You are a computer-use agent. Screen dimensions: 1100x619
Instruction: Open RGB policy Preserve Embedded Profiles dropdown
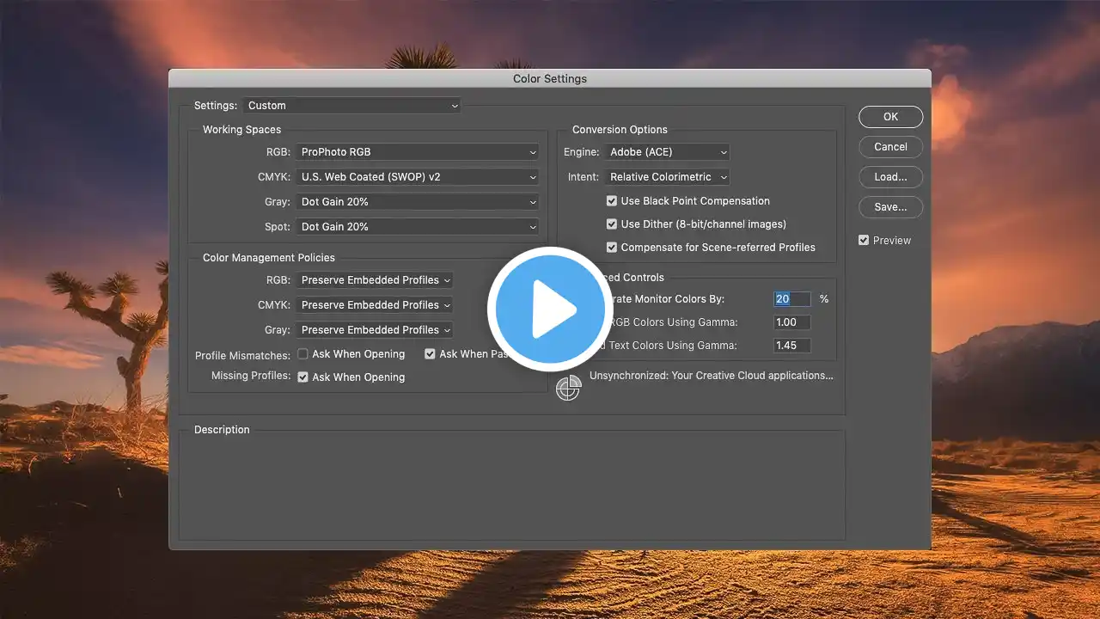pos(375,280)
